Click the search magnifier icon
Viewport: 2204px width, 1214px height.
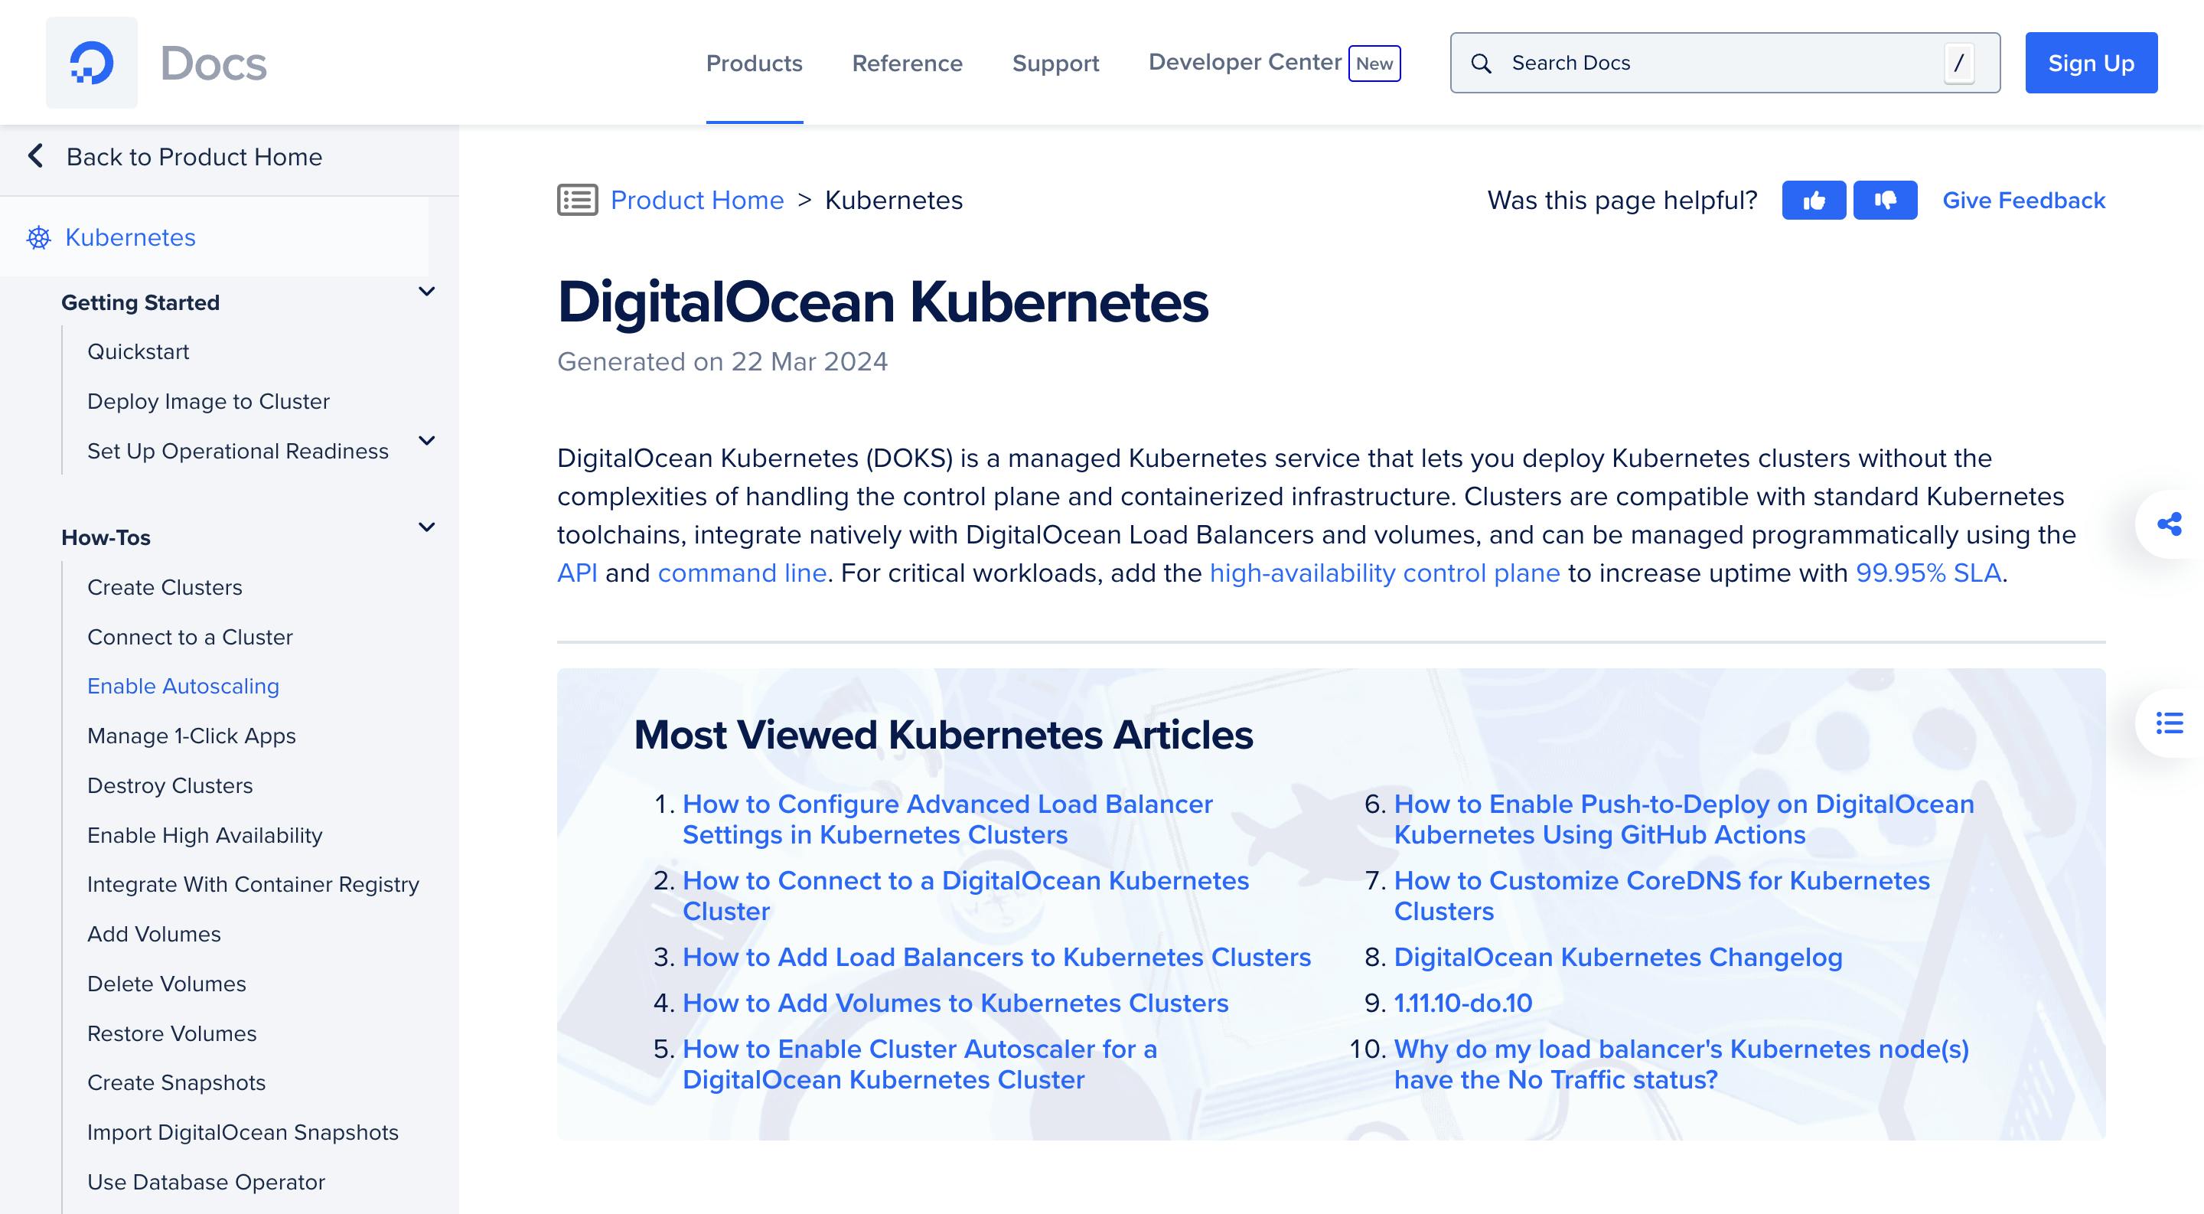coord(1481,61)
